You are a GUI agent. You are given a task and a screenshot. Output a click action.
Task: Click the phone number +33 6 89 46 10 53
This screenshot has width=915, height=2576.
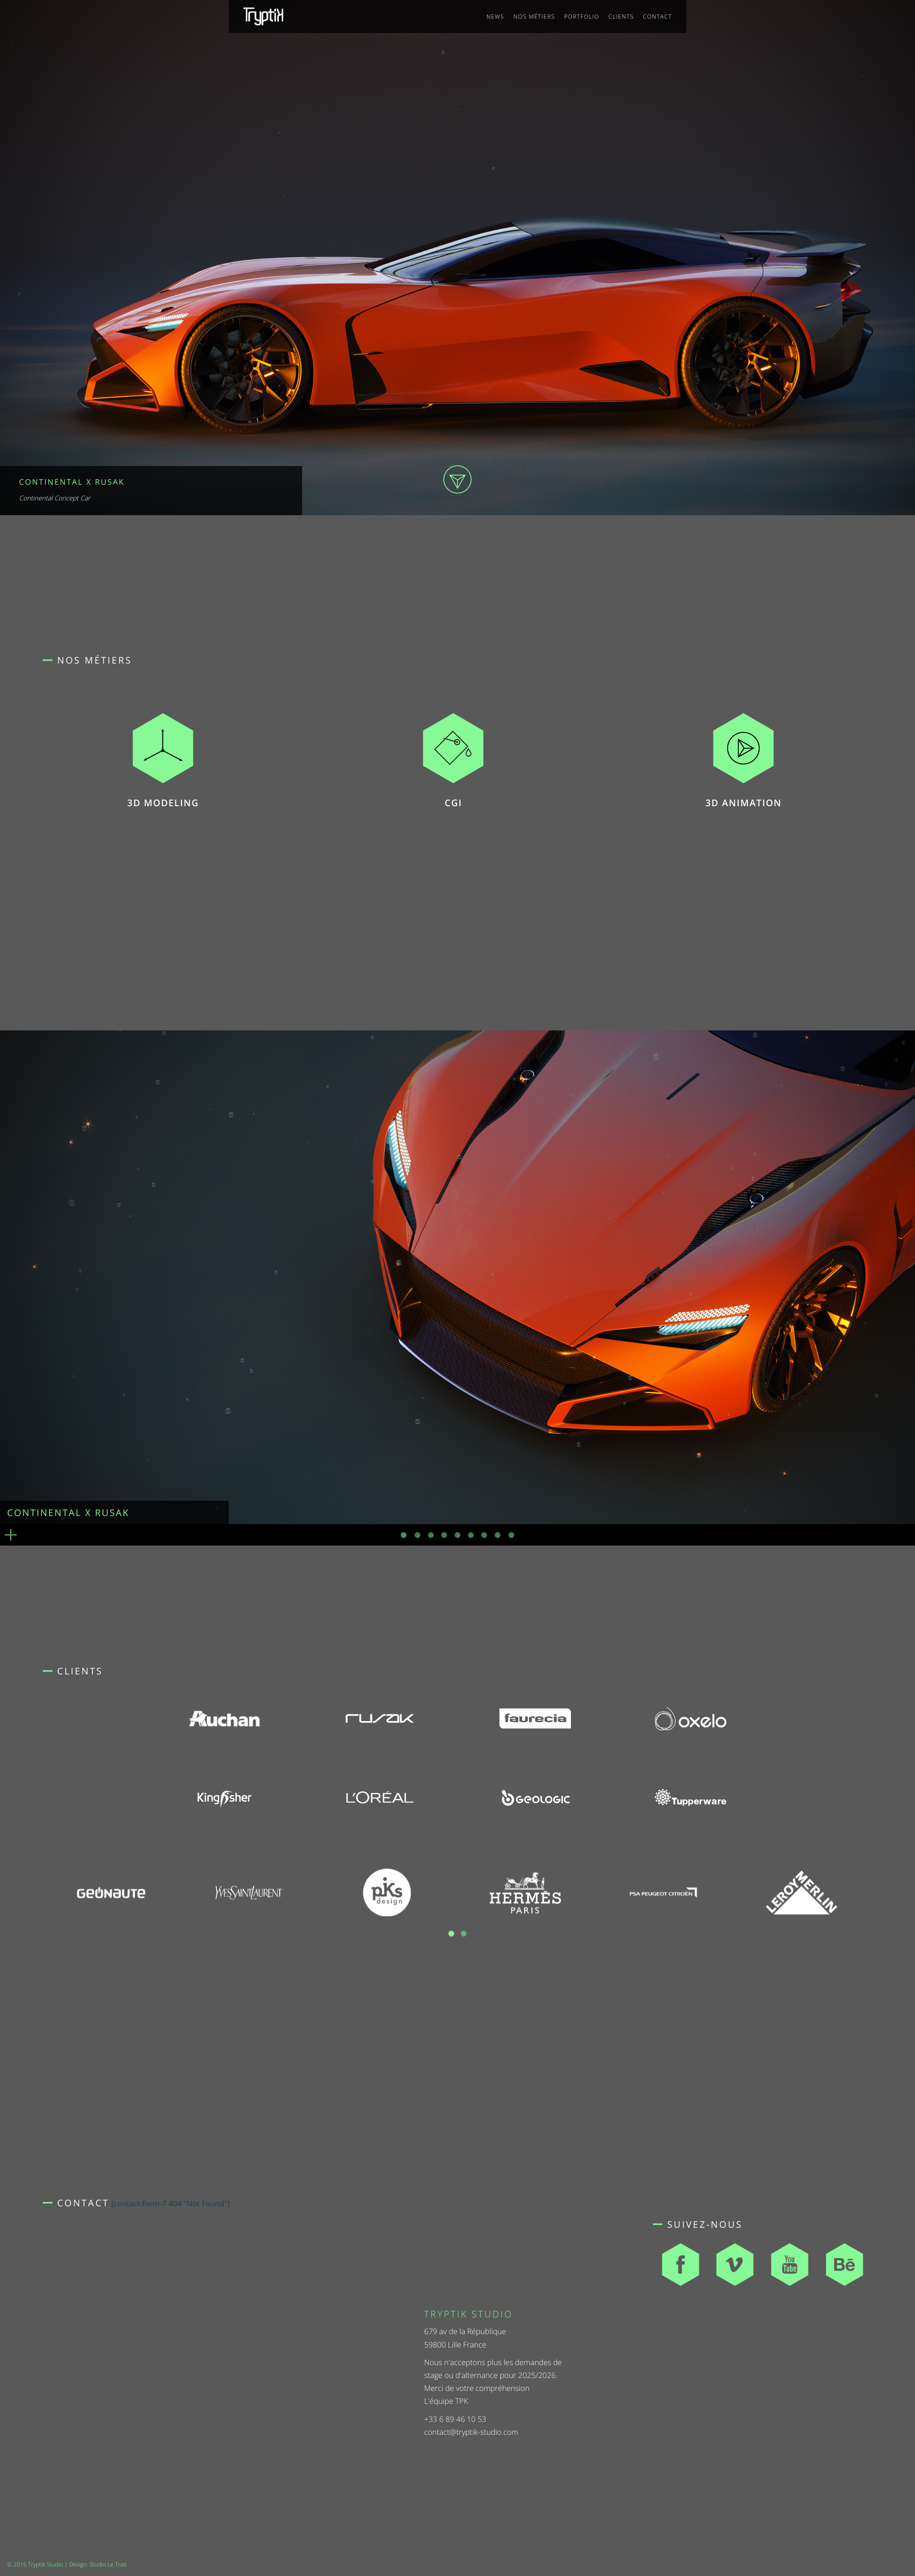click(455, 2419)
